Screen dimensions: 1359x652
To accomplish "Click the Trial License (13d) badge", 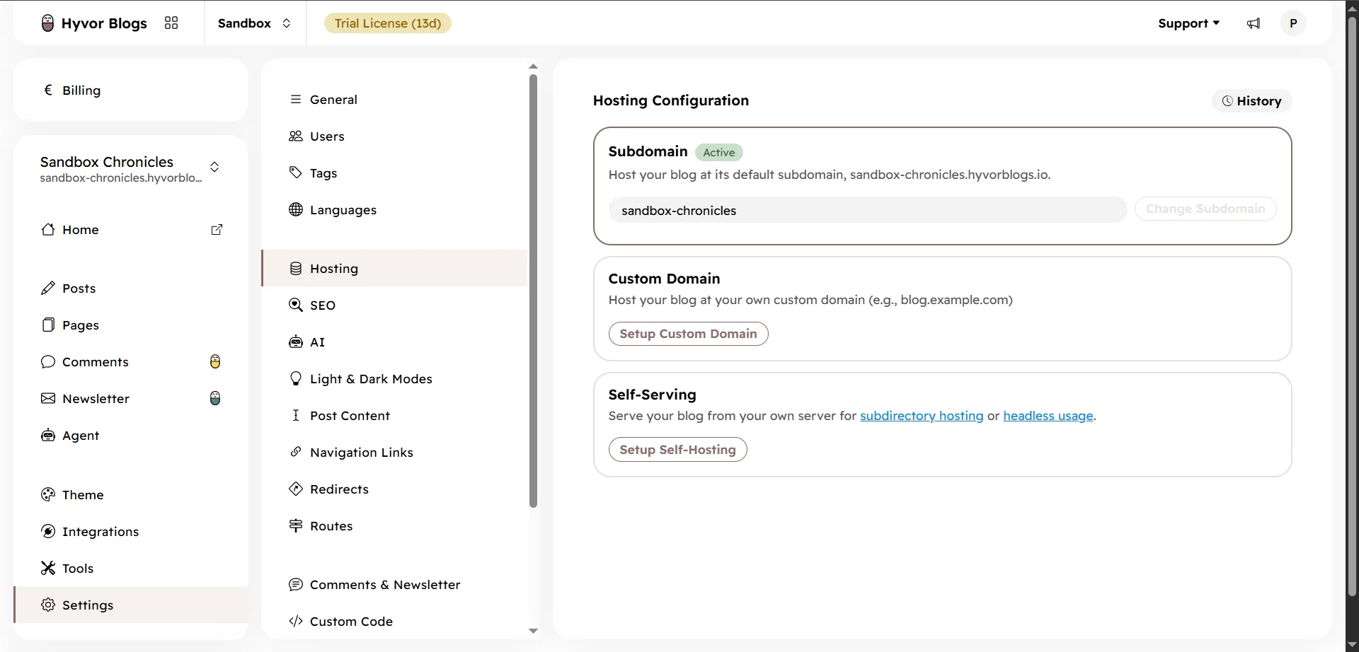I will coord(388,23).
